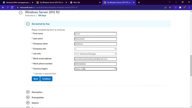The height and width of the screenshot is (108, 192).
Task: Open the tab search chevron
Action: (x=169, y=2)
